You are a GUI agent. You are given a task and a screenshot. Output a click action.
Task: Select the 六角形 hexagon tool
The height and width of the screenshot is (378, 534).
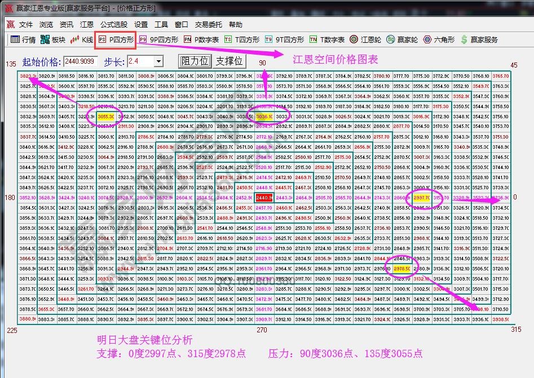(x=438, y=39)
